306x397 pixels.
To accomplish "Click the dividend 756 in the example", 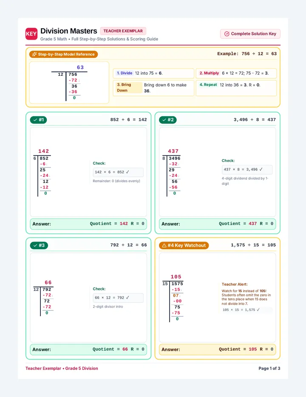I will [x=73, y=75].
